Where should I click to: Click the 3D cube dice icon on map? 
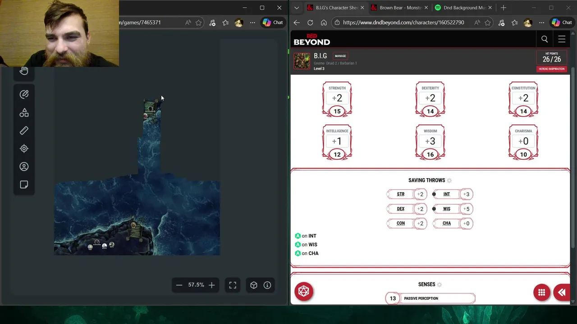254,285
